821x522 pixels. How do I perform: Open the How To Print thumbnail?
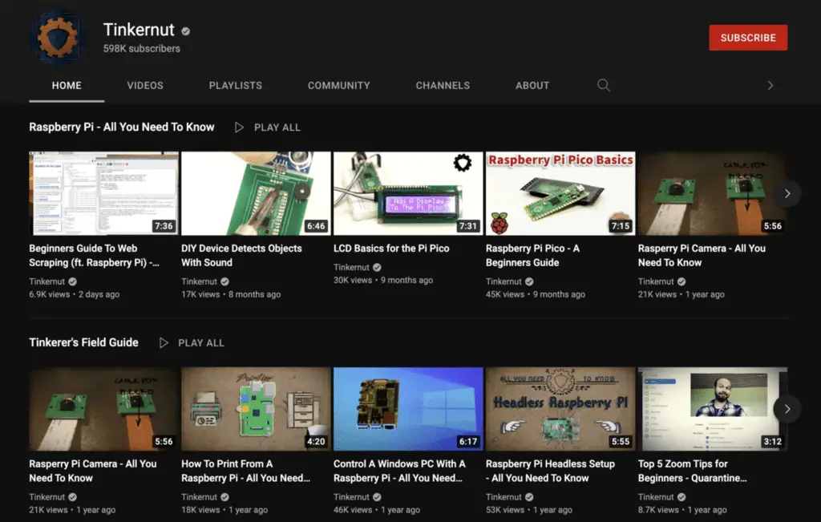256,409
